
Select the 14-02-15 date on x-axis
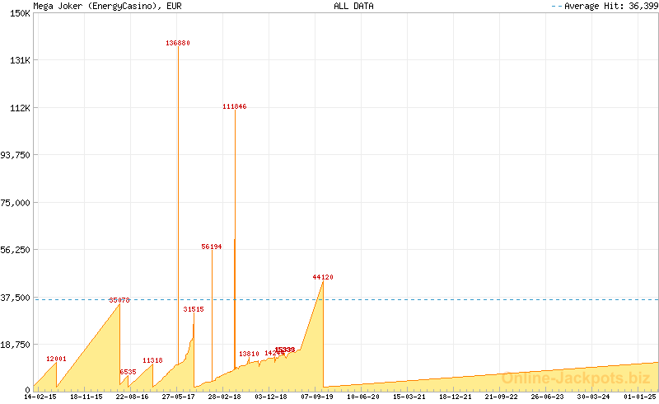click(40, 397)
